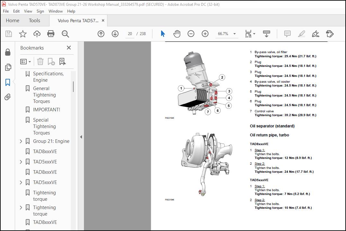Select the Volvo Penta TAD57... document tab
Viewport: 346px width, 231px height.
pyautogui.click(x=78, y=21)
